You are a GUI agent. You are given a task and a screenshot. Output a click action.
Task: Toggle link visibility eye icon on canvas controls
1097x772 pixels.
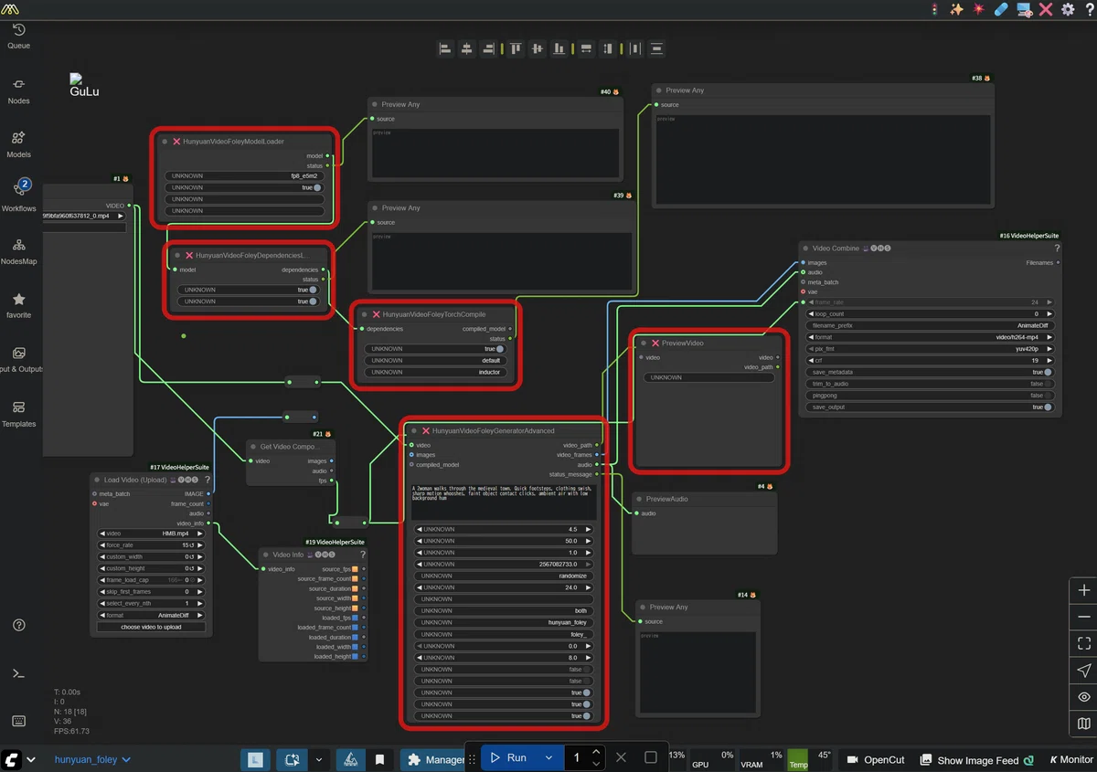click(x=1084, y=697)
